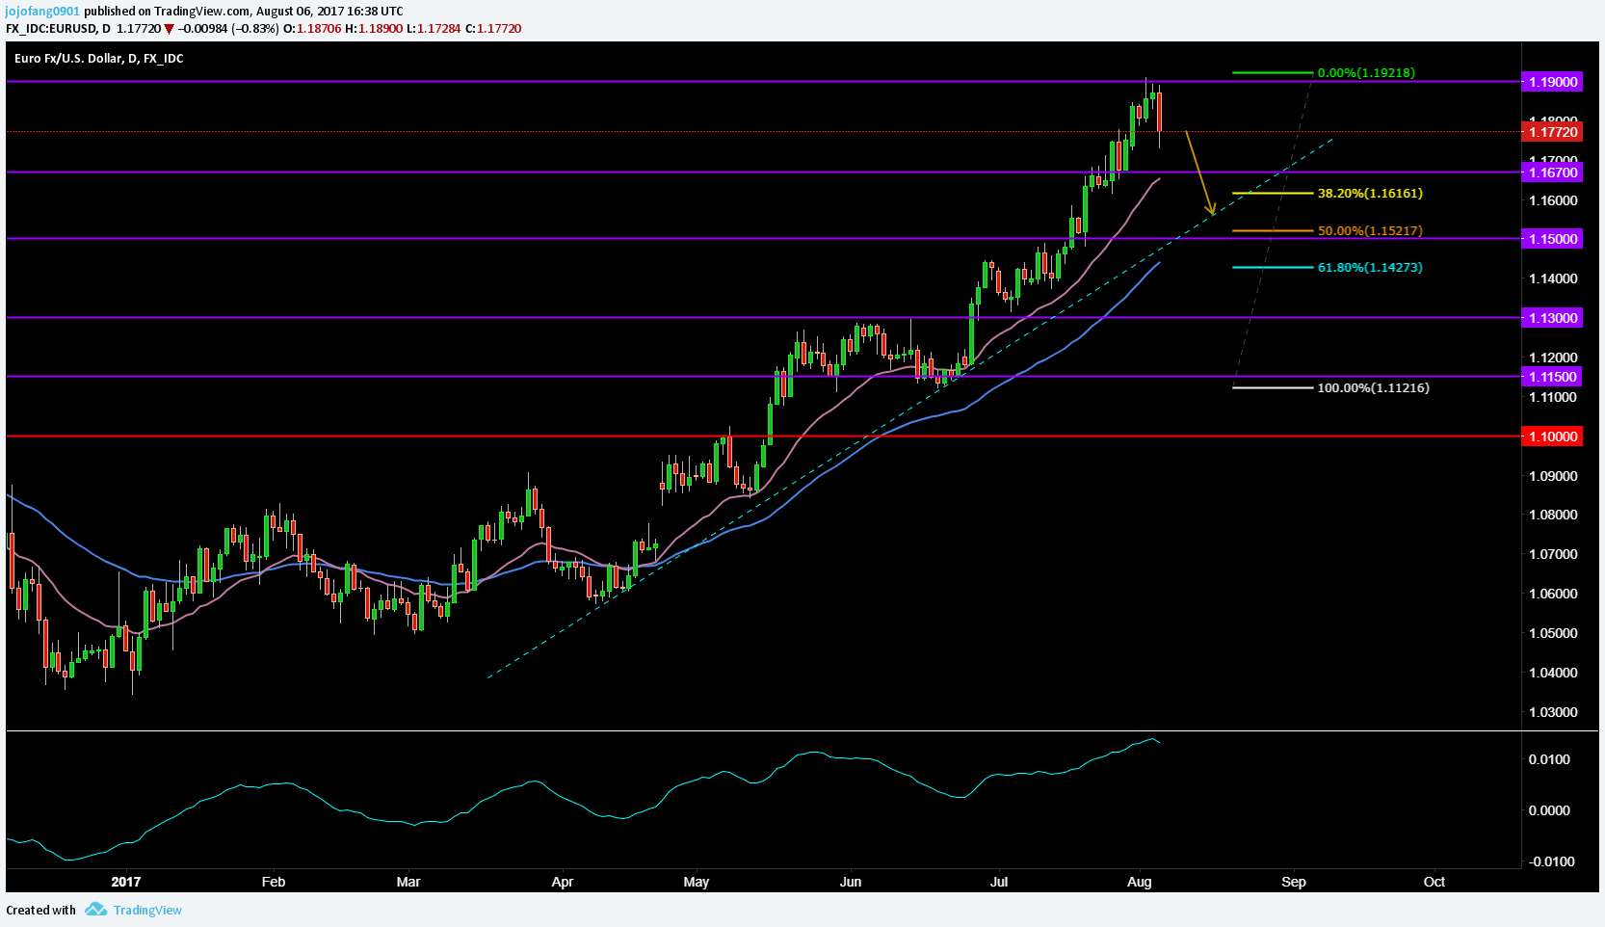Open the TradingView link in the footer

click(x=147, y=910)
